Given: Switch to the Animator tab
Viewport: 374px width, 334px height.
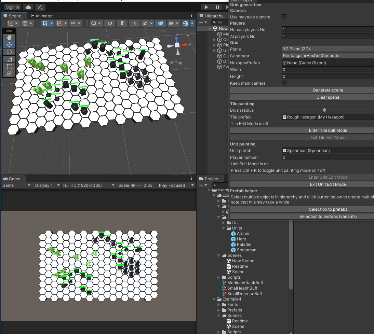Looking at the screenshot, I should click(41, 16).
